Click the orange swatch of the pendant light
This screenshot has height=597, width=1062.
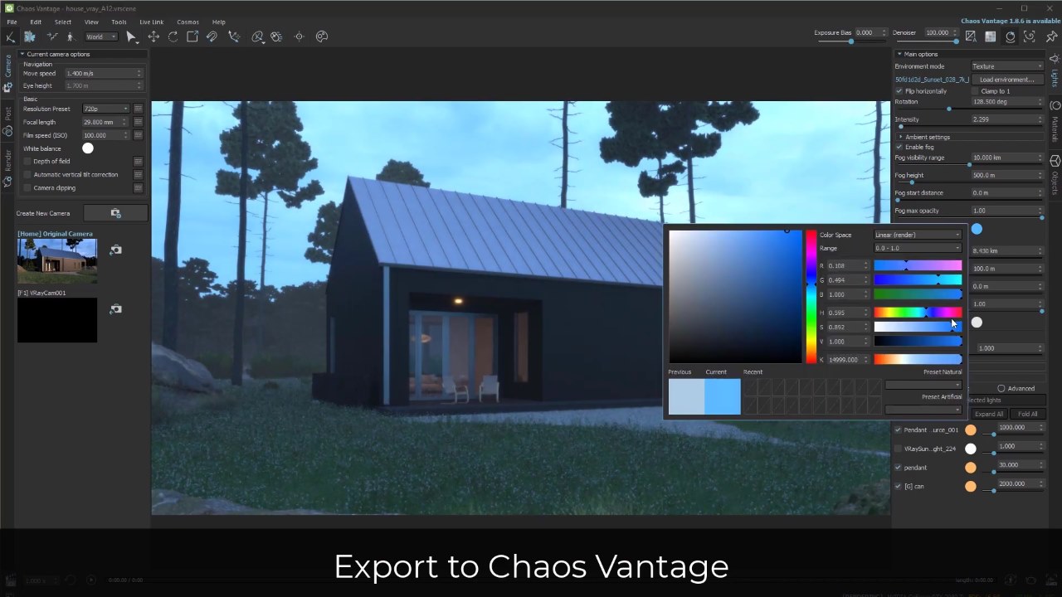coord(971,468)
